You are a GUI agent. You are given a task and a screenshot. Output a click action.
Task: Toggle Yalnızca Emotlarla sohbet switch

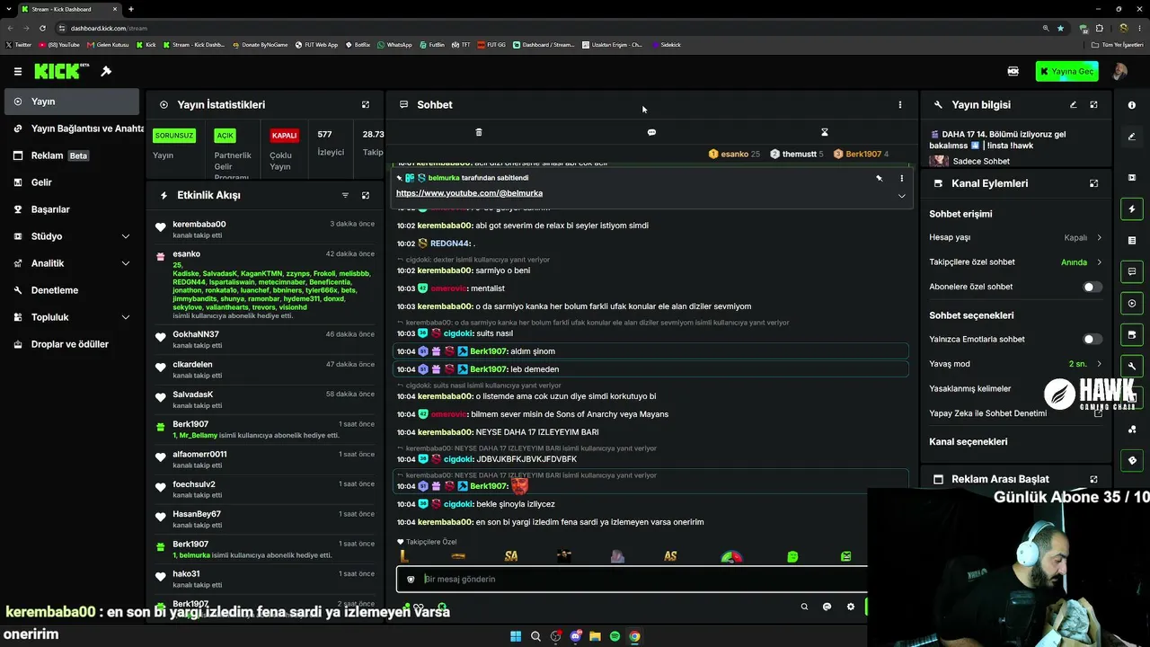pyautogui.click(x=1092, y=340)
